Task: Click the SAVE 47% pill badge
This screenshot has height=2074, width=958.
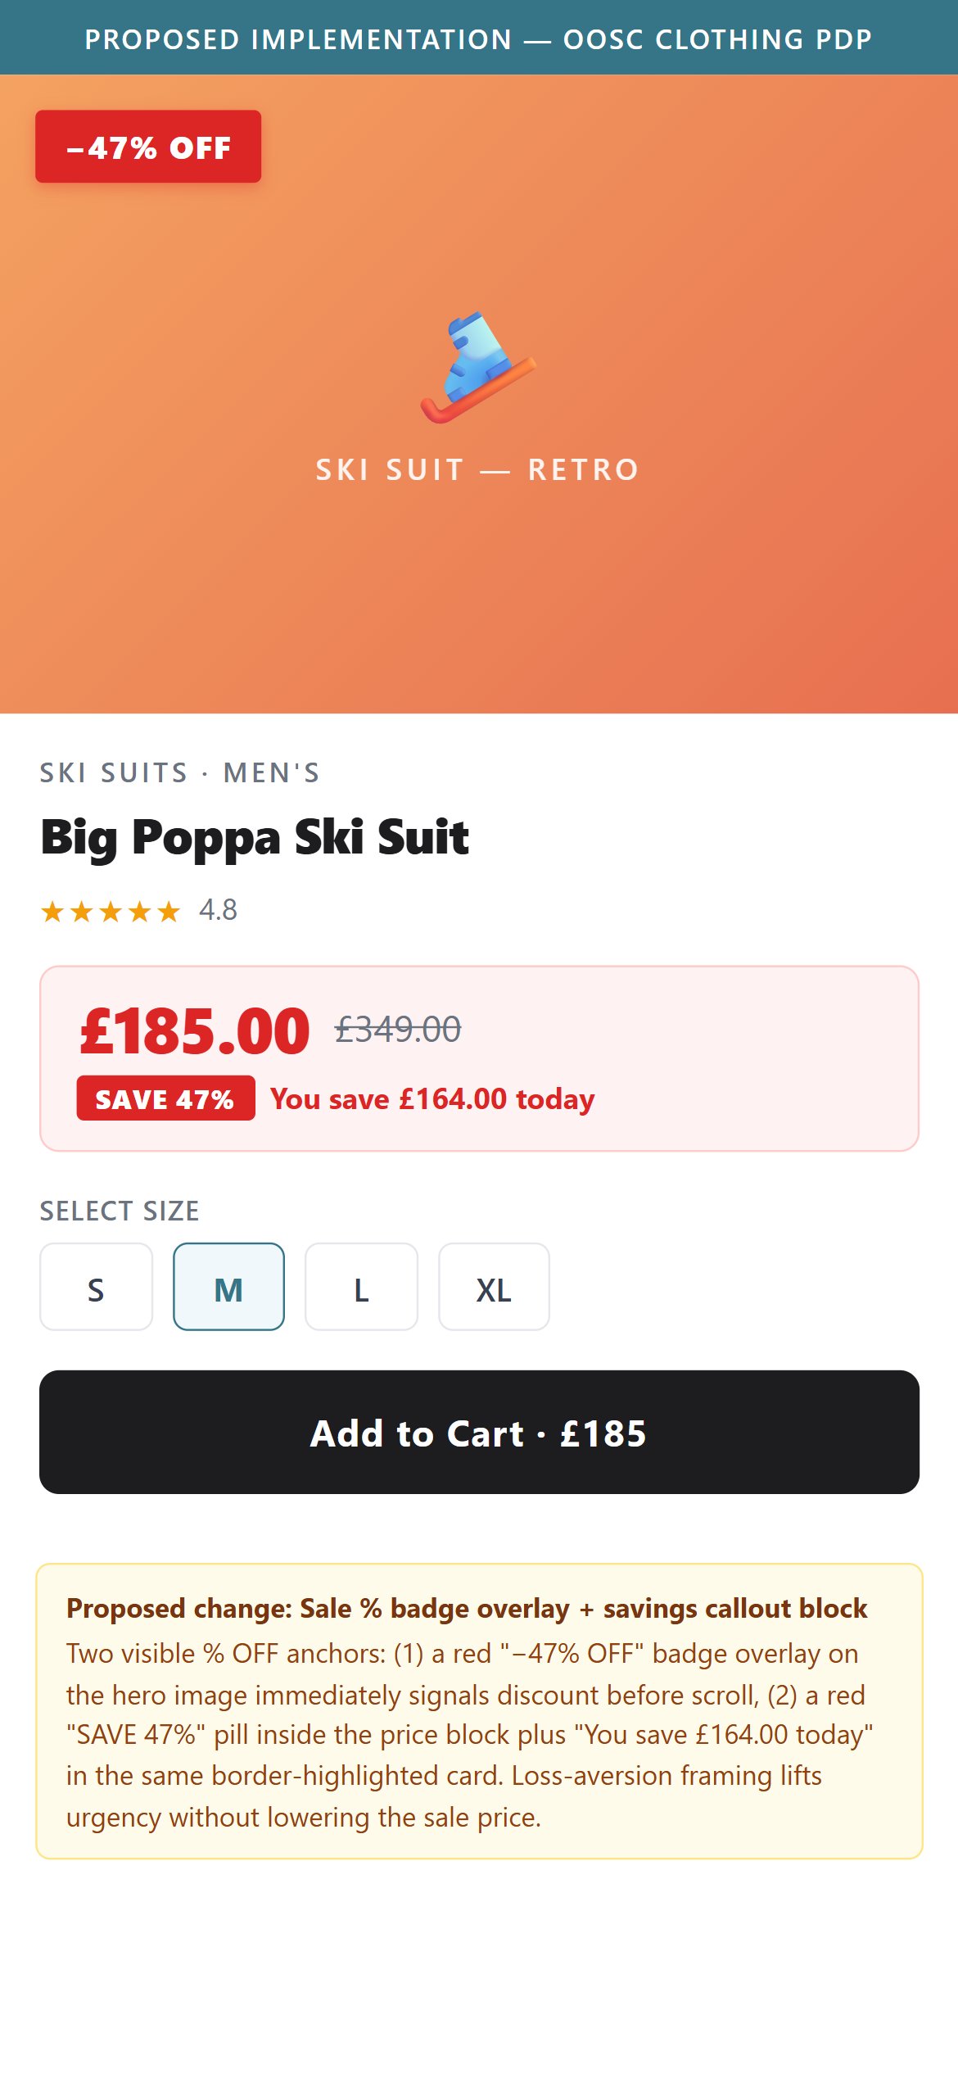Action: (165, 1098)
